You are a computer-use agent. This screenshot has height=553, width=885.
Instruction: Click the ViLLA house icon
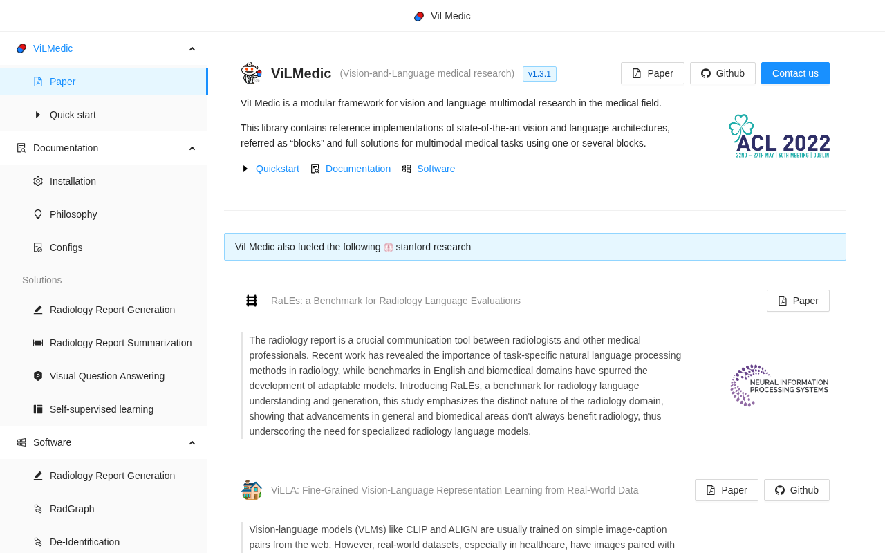pos(252,490)
